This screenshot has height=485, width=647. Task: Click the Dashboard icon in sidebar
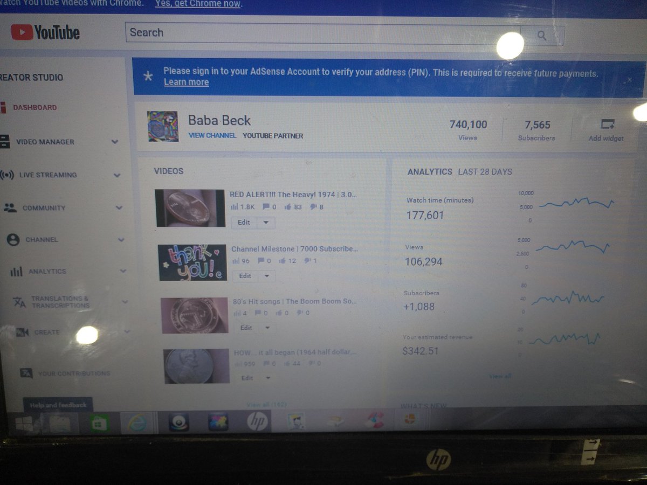tap(3, 107)
